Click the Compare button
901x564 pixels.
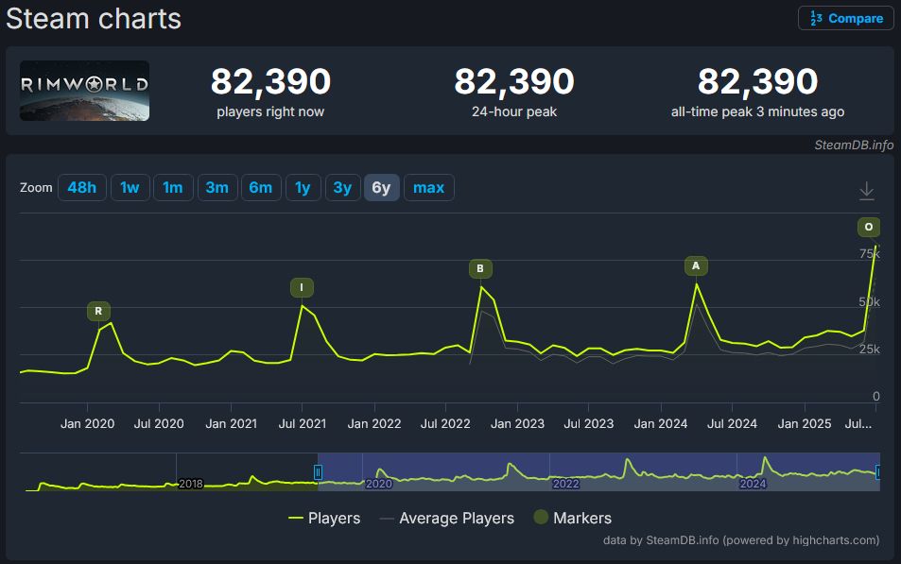click(x=845, y=18)
